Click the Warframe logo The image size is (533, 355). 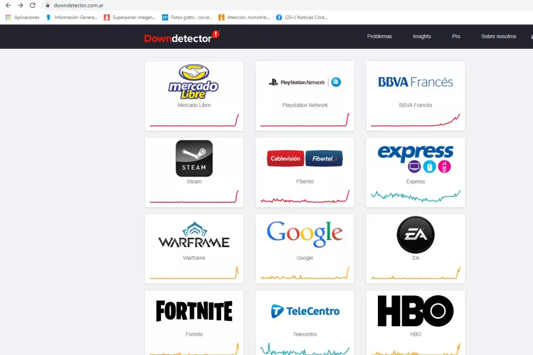[x=194, y=235]
